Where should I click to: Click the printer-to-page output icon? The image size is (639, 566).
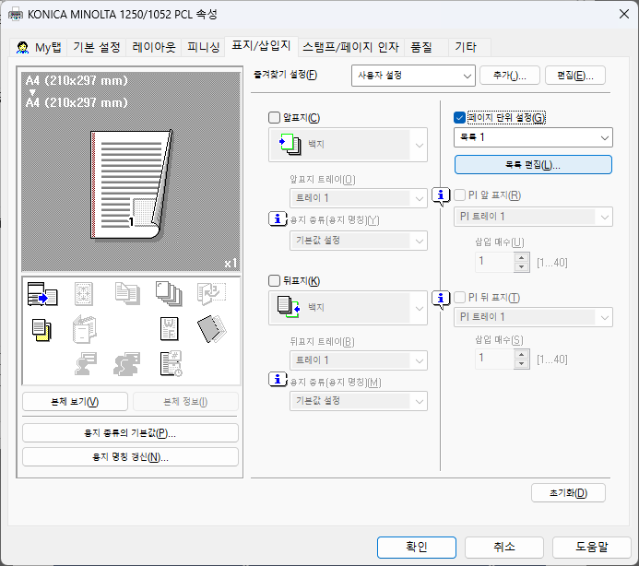[42, 296]
